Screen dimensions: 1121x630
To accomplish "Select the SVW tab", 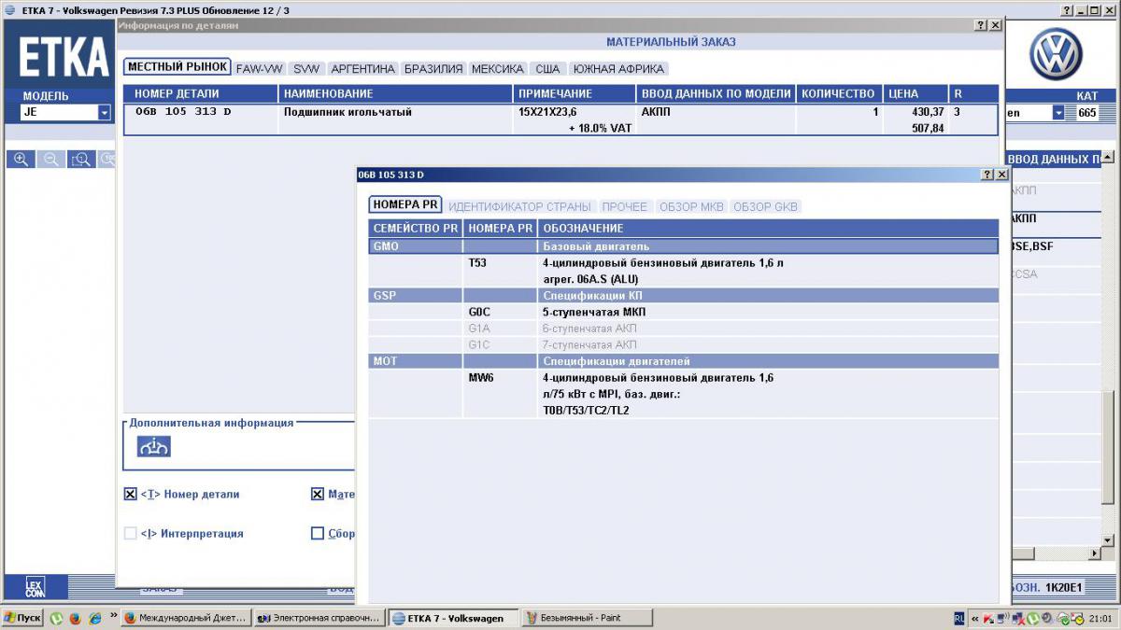I will (x=306, y=69).
